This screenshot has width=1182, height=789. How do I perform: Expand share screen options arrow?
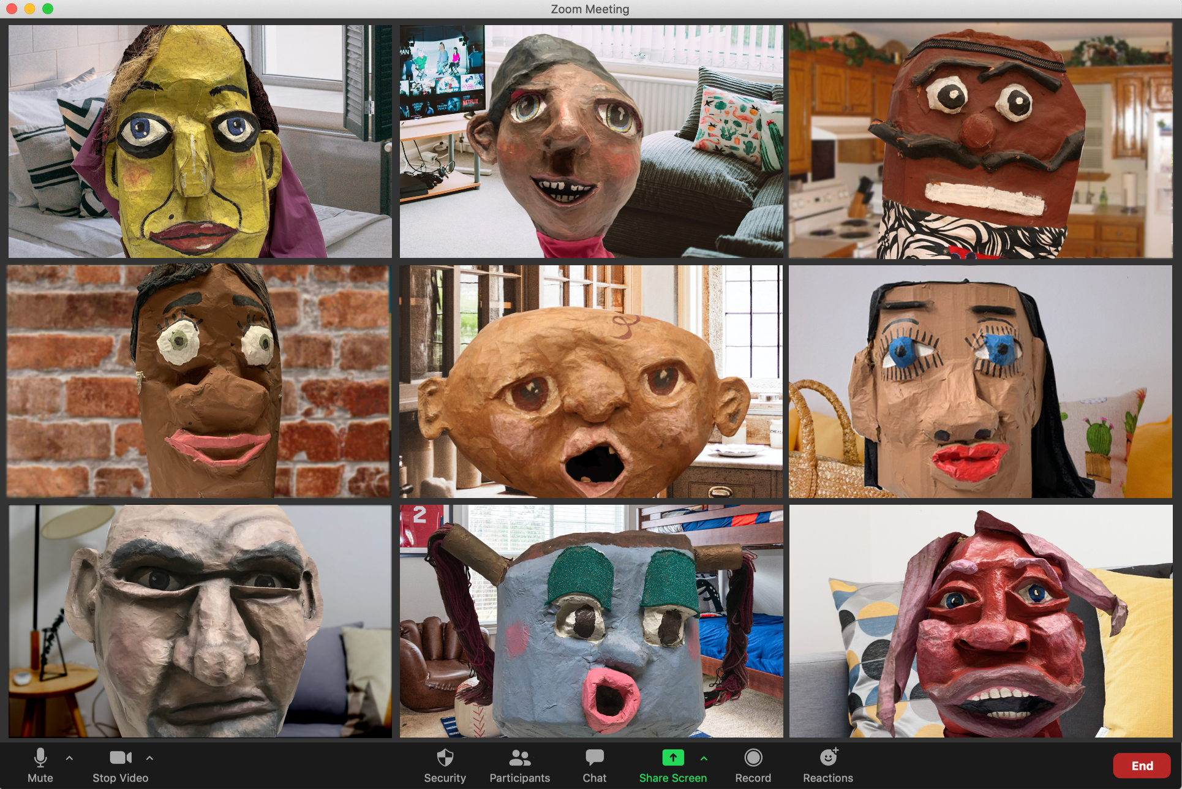click(704, 758)
